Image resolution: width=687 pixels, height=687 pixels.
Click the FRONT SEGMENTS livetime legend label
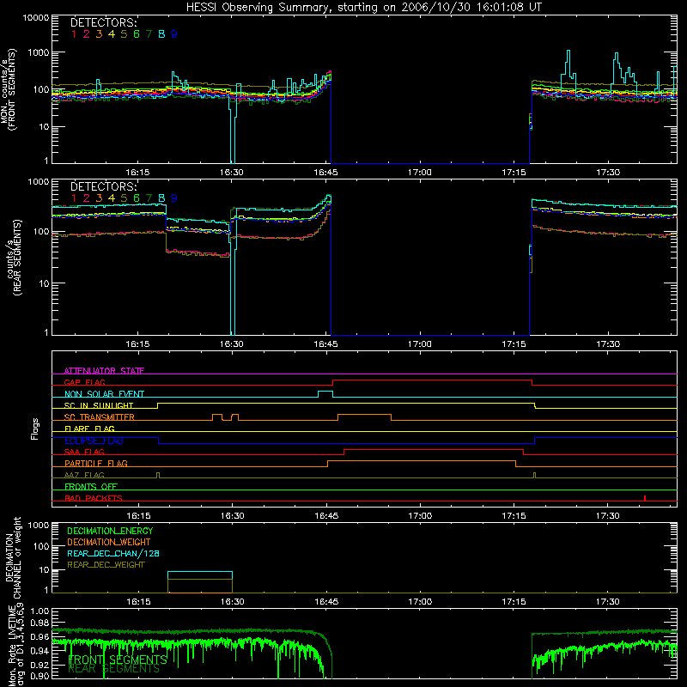coord(118,660)
